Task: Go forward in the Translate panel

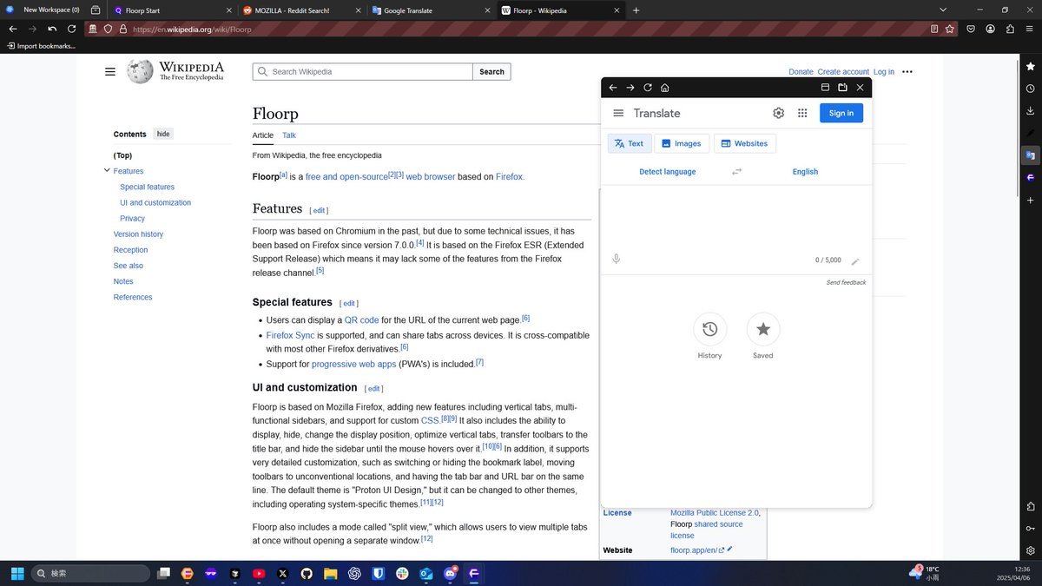Action: (630, 88)
